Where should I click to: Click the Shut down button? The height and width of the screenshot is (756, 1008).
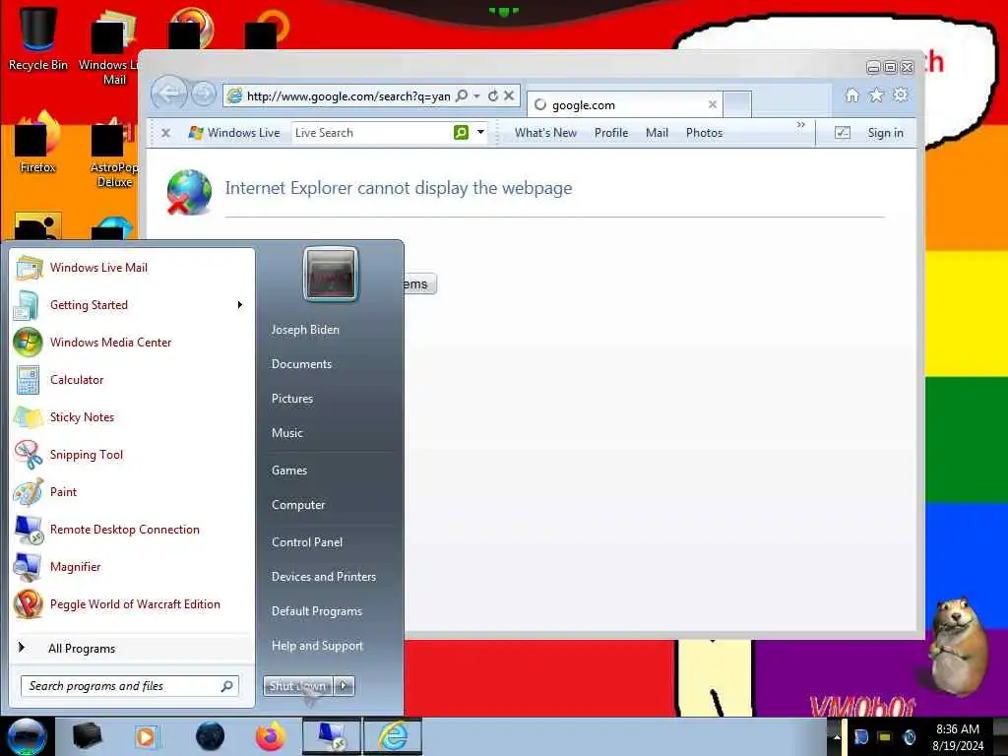coord(297,686)
